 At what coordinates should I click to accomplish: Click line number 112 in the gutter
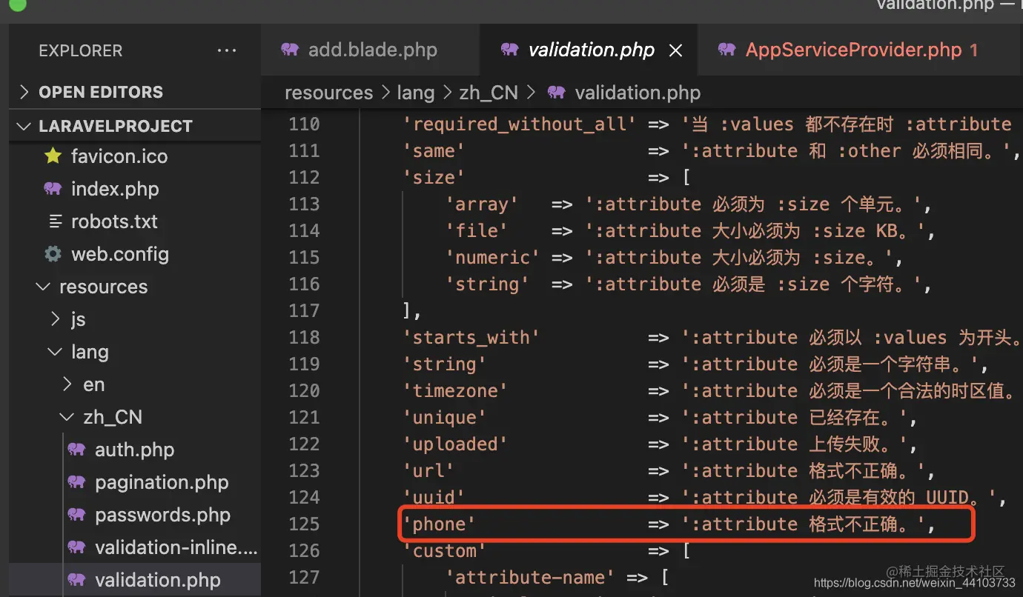coord(305,177)
